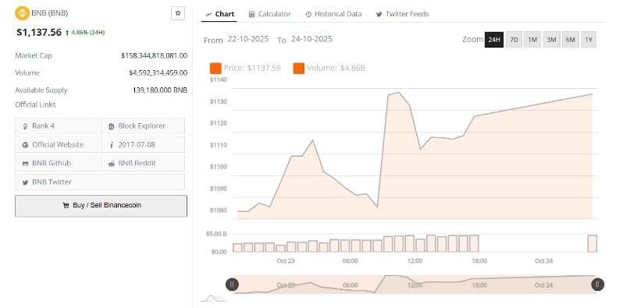This screenshot has height=308, width=644.
Task: Toggle the Volume series legend swatch
Action: point(299,69)
